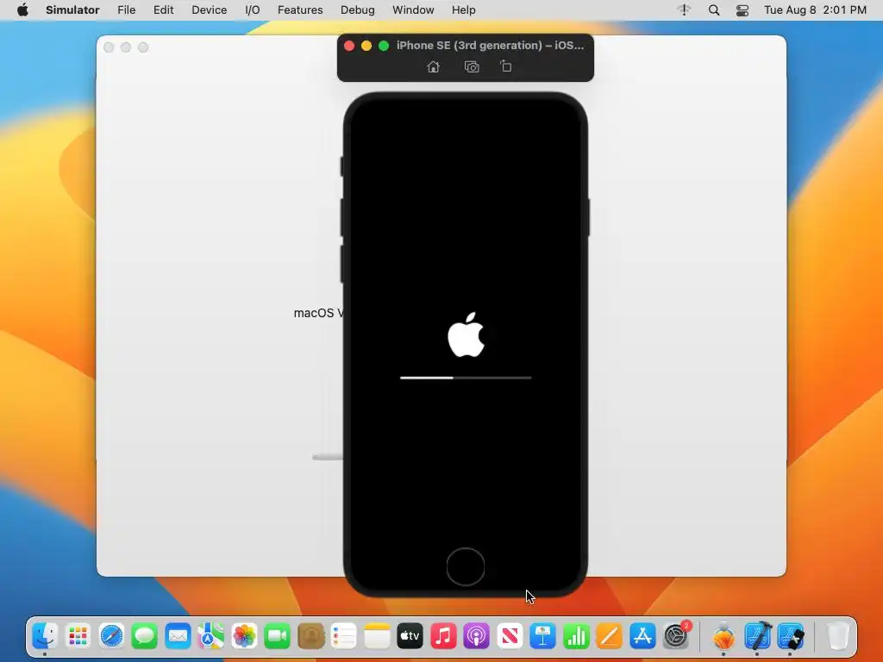Open the Window menu
The height and width of the screenshot is (662, 883).
413,10
